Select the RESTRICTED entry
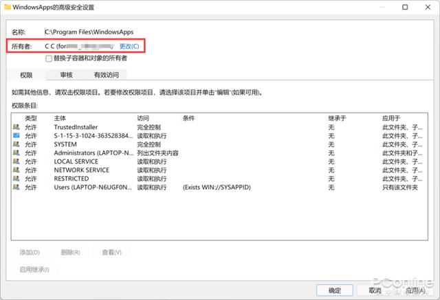The width and height of the screenshot is (440, 300). tap(219, 178)
